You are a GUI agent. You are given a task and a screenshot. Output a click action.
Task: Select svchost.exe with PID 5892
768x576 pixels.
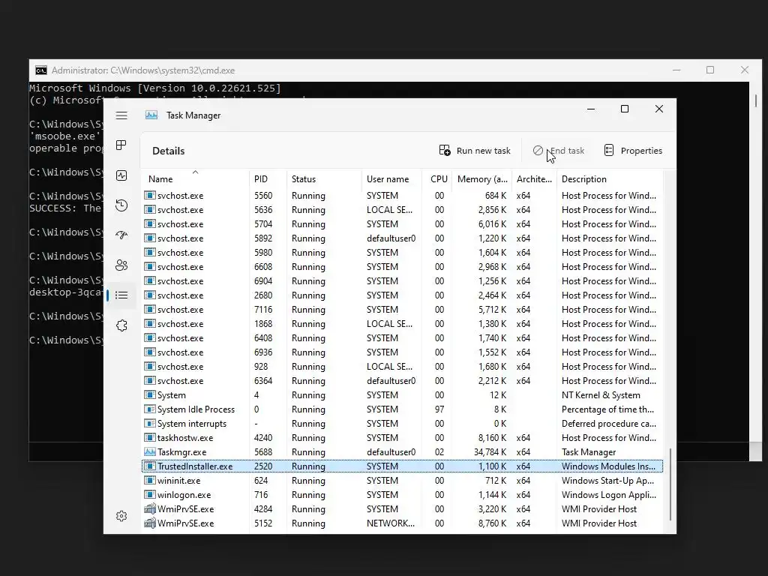402,238
